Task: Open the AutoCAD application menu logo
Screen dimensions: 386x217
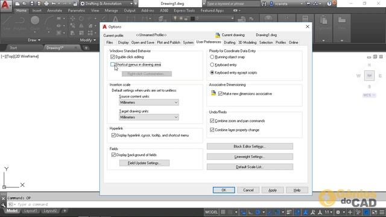Action: pos(5,5)
